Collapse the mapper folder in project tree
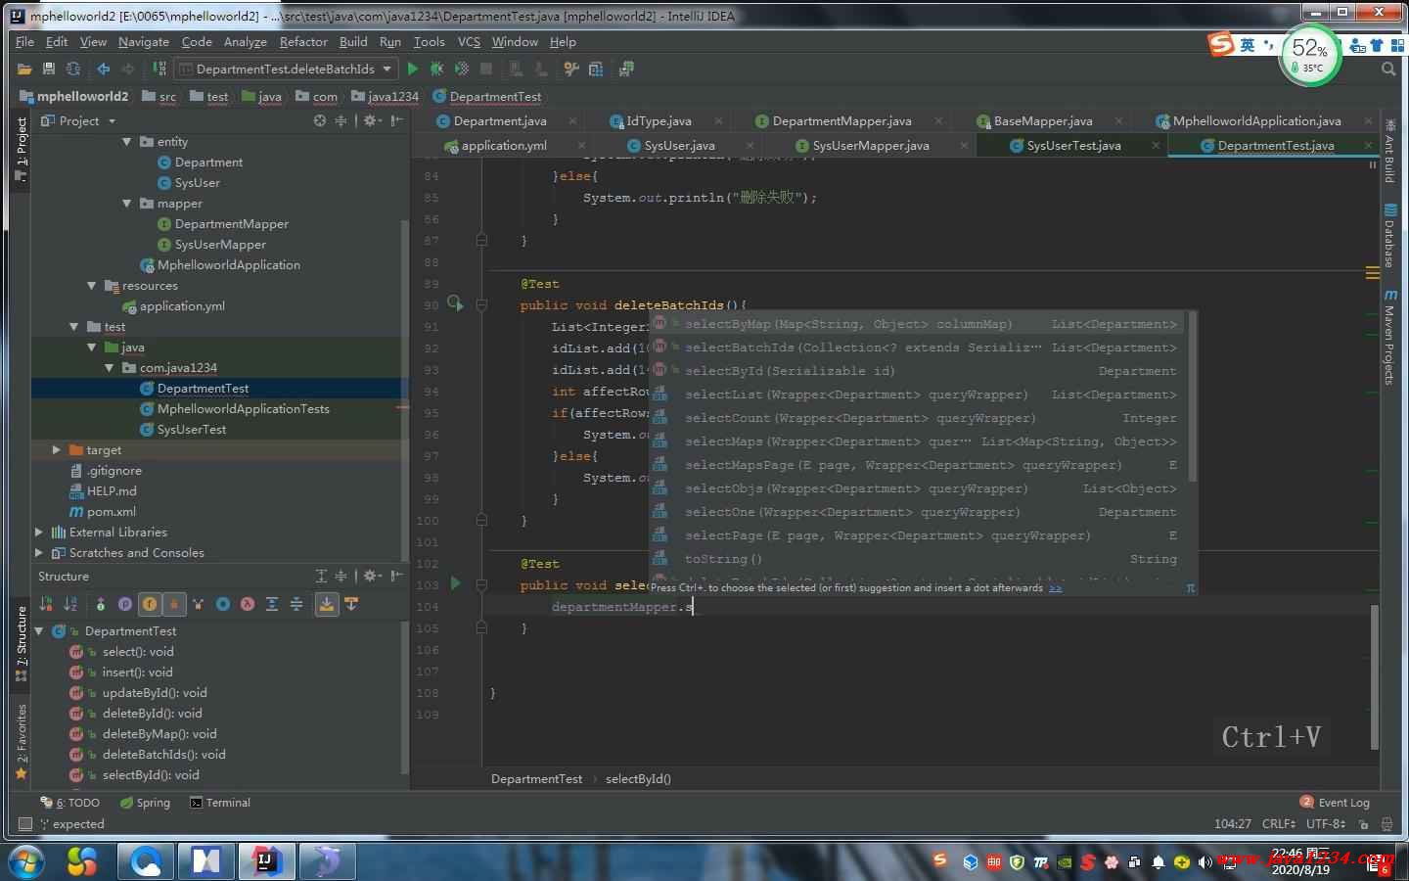Image resolution: width=1409 pixels, height=881 pixels. click(126, 204)
